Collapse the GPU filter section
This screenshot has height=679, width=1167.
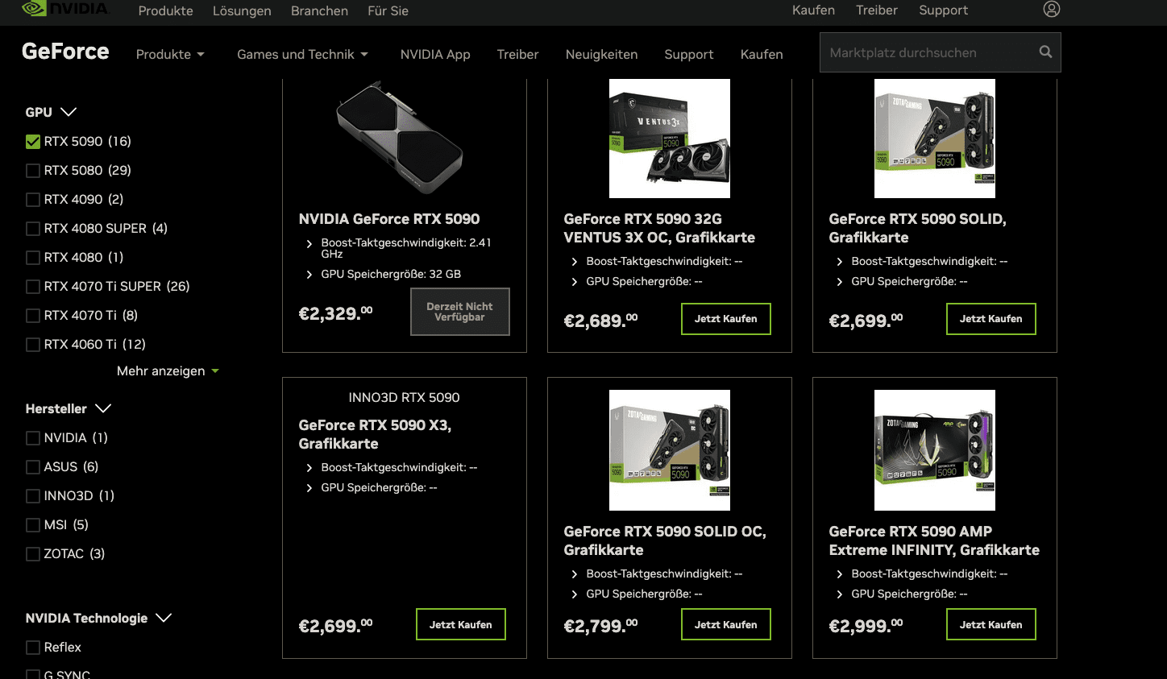coord(69,112)
